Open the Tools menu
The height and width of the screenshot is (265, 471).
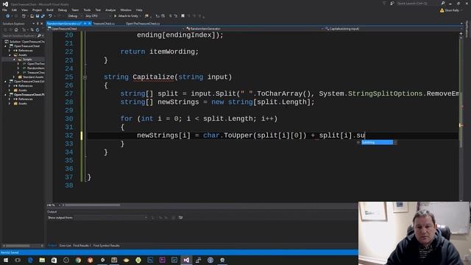click(x=87, y=10)
